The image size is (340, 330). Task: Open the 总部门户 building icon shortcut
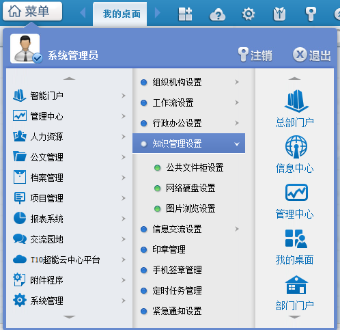[296, 101]
